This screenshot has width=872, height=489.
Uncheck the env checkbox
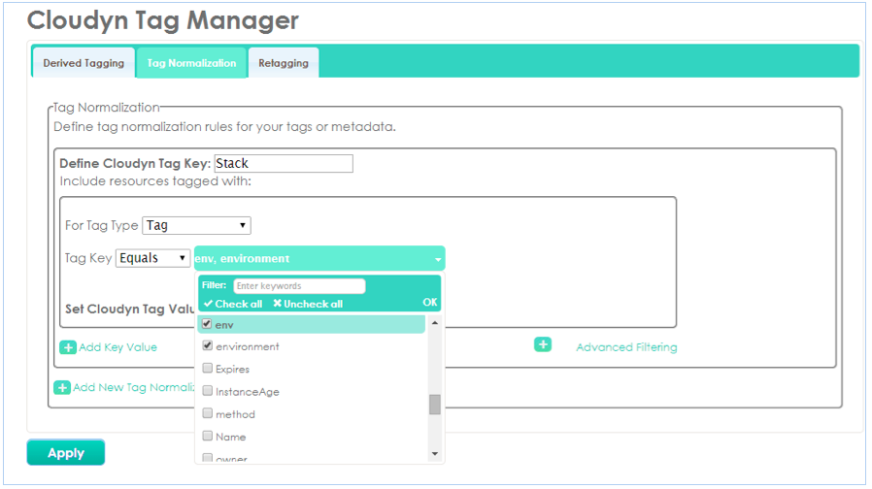pos(207,323)
